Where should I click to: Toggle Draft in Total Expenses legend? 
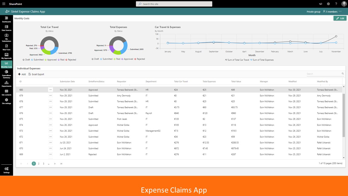point(95,59)
